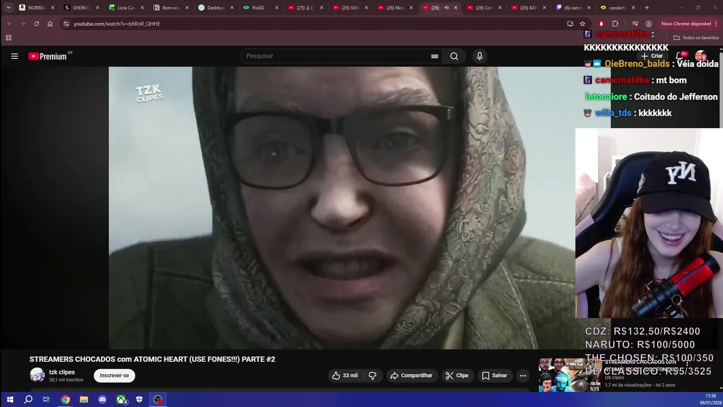Click the browser forward arrow
Viewport: 723px width, 407px height.
click(x=23, y=24)
